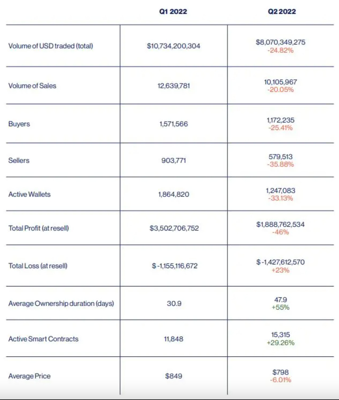Viewport: 339px width, 400px height.
Task: Click the +55% ownership duration change
Action: [280, 307]
